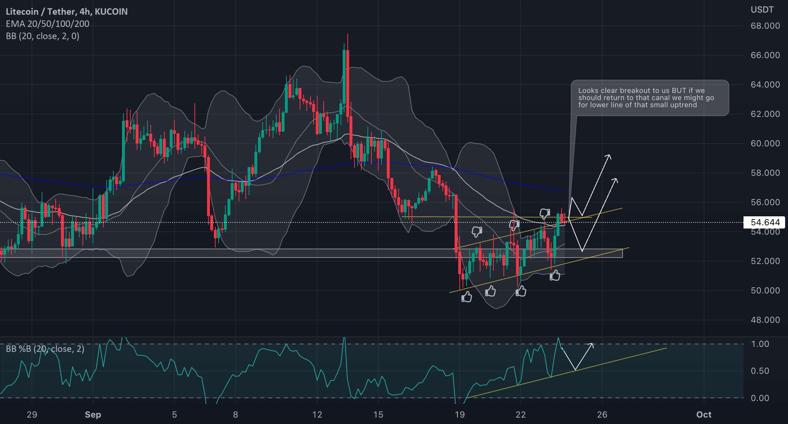Screen dimensions: 788x424
Task: Open the BB %B (20, close, 2) indicator legend
Action: tap(45, 349)
